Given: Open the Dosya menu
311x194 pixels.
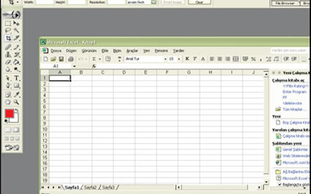Looking at the screenshot, I should tap(56, 51).
